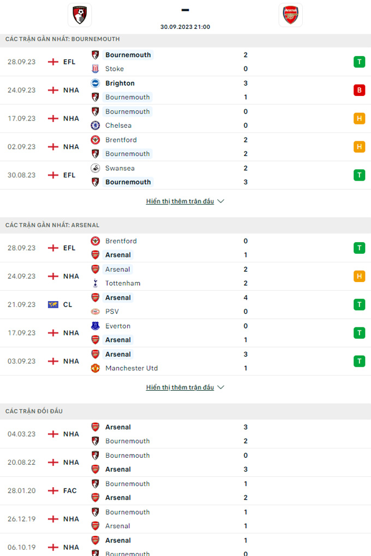
Task: Open the Bournemouth team link in the Stoke match
Action: pyautogui.click(x=128, y=55)
